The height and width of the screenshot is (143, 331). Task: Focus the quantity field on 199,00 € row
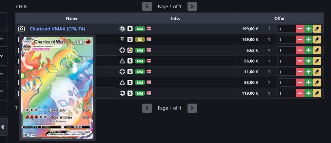click(287, 29)
